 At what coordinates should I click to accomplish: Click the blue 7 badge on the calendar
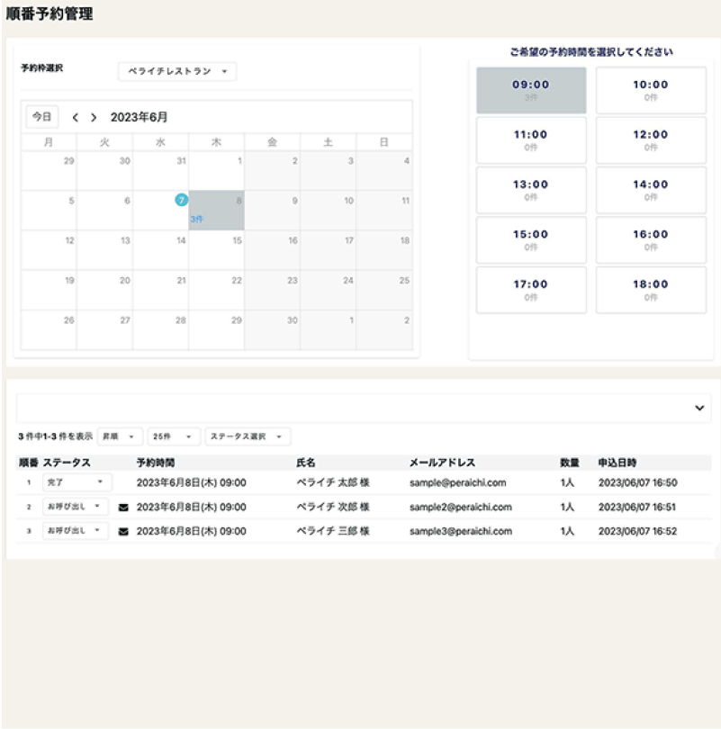pyautogui.click(x=183, y=201)
